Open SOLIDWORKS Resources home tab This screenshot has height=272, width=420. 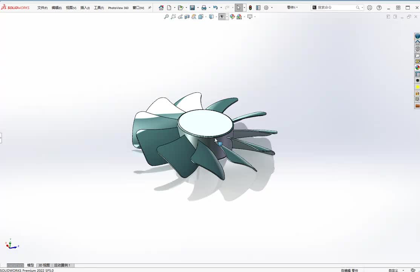(x=417, y=42)
